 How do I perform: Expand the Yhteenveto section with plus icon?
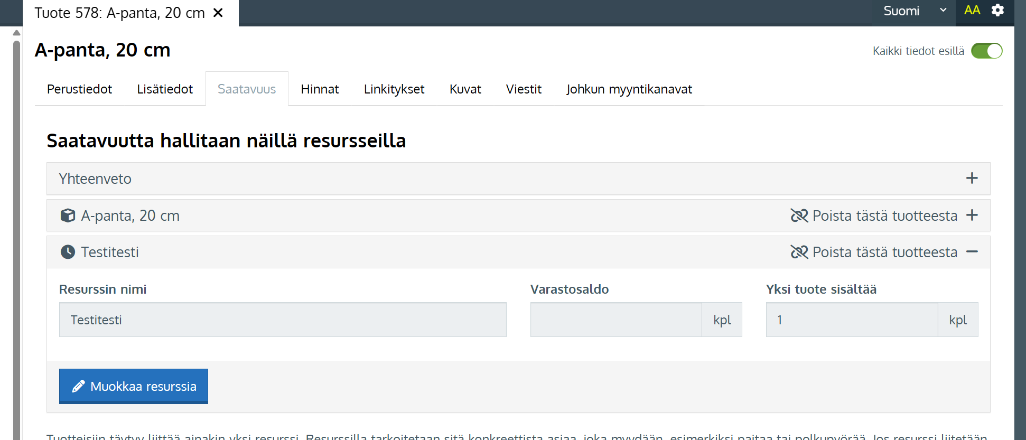[x=972, y=179]
